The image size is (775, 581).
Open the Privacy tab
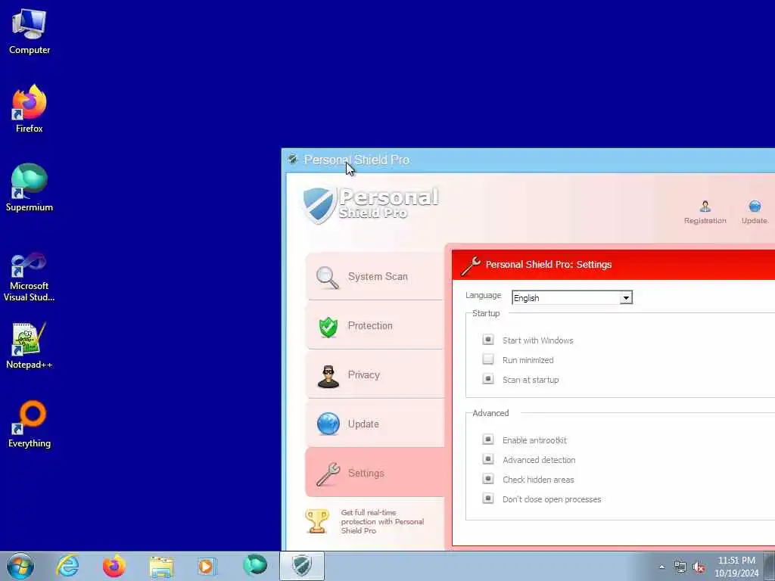(x=374, y=375)
